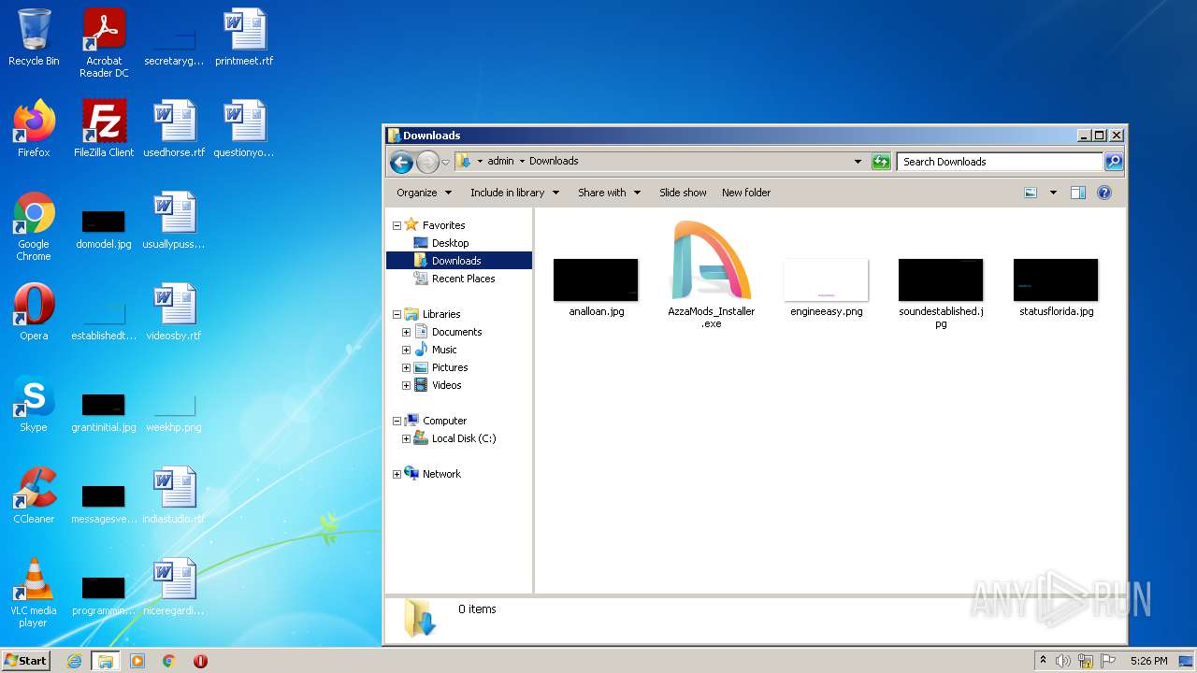Click the Slide show button

pos(683,193)
